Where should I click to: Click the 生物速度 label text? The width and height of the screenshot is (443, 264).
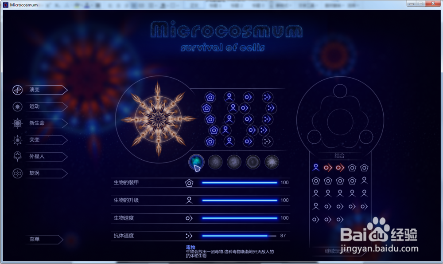point(124,218)
